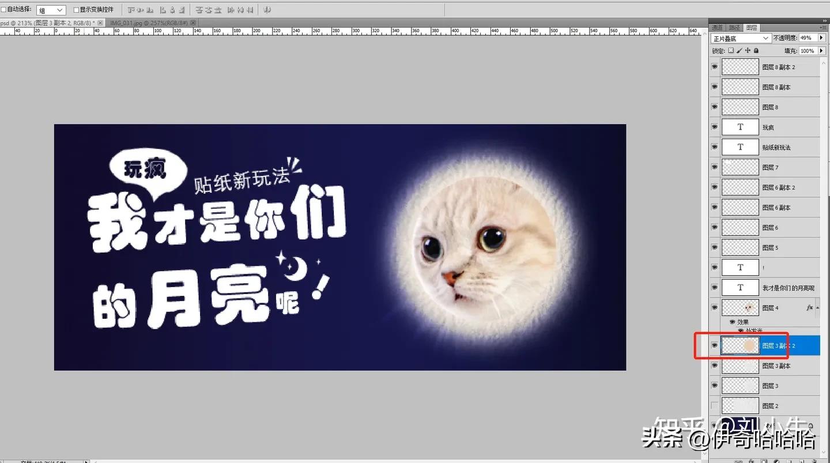Lock layer position with the move lock icon
This screenshot has width=830, height=463.
pos(748,51)
